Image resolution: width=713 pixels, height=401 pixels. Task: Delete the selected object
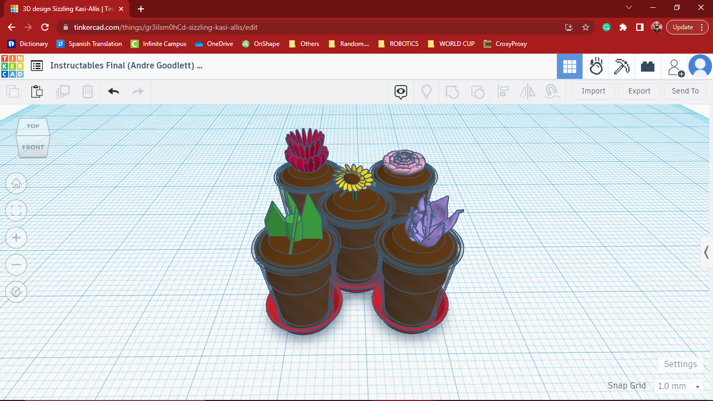pyautogui.click(x=88, y=91)
